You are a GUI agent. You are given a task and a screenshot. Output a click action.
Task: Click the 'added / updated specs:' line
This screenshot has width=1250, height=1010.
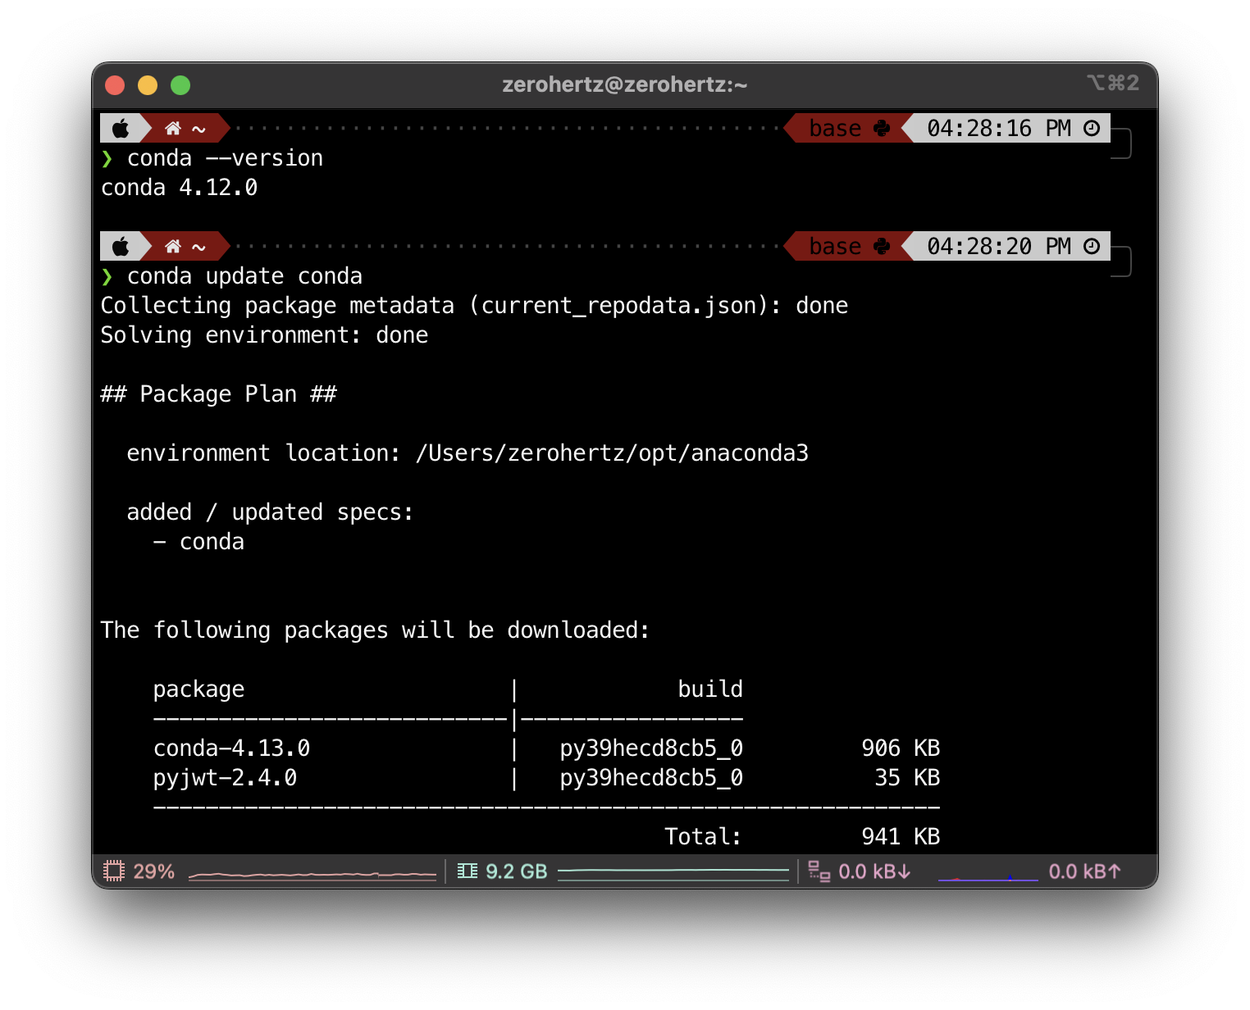coord(271,512)
